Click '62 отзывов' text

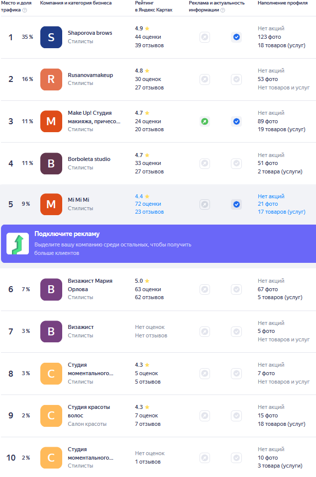[149, 297]
